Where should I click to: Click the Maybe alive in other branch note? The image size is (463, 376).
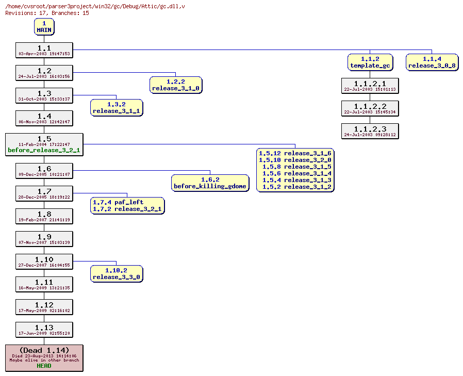coord(44,361)
